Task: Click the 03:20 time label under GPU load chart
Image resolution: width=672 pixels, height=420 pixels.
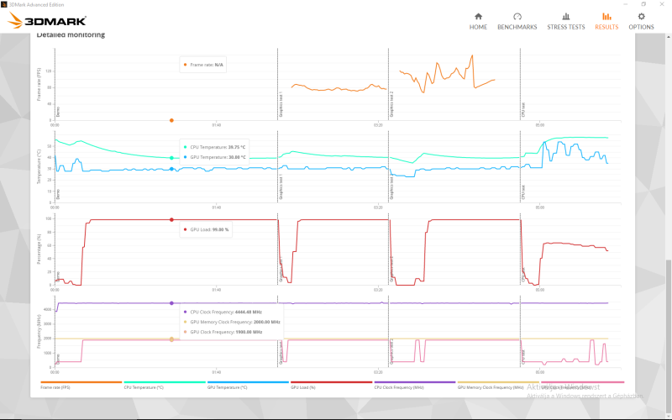Action: 378,290
